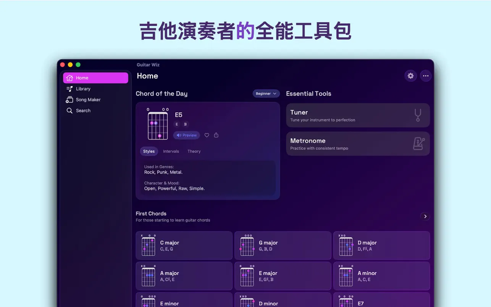Open the Tuner tool card

(x=358, y=115)
